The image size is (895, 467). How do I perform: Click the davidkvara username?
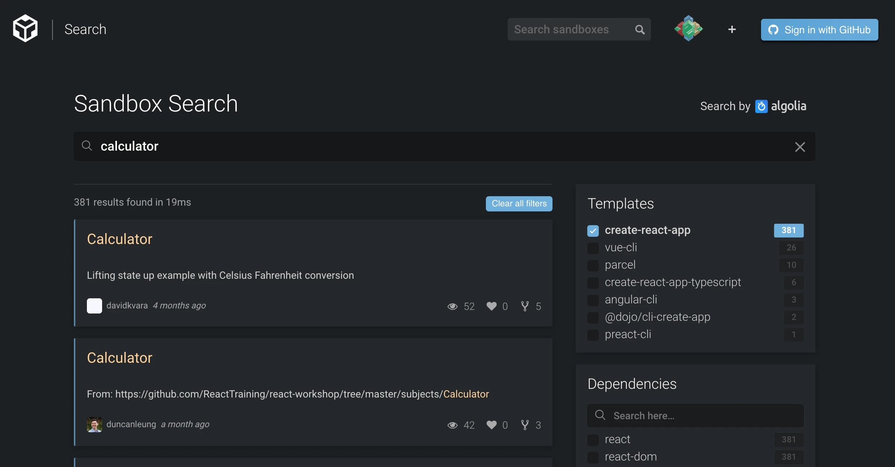point(127,306)
